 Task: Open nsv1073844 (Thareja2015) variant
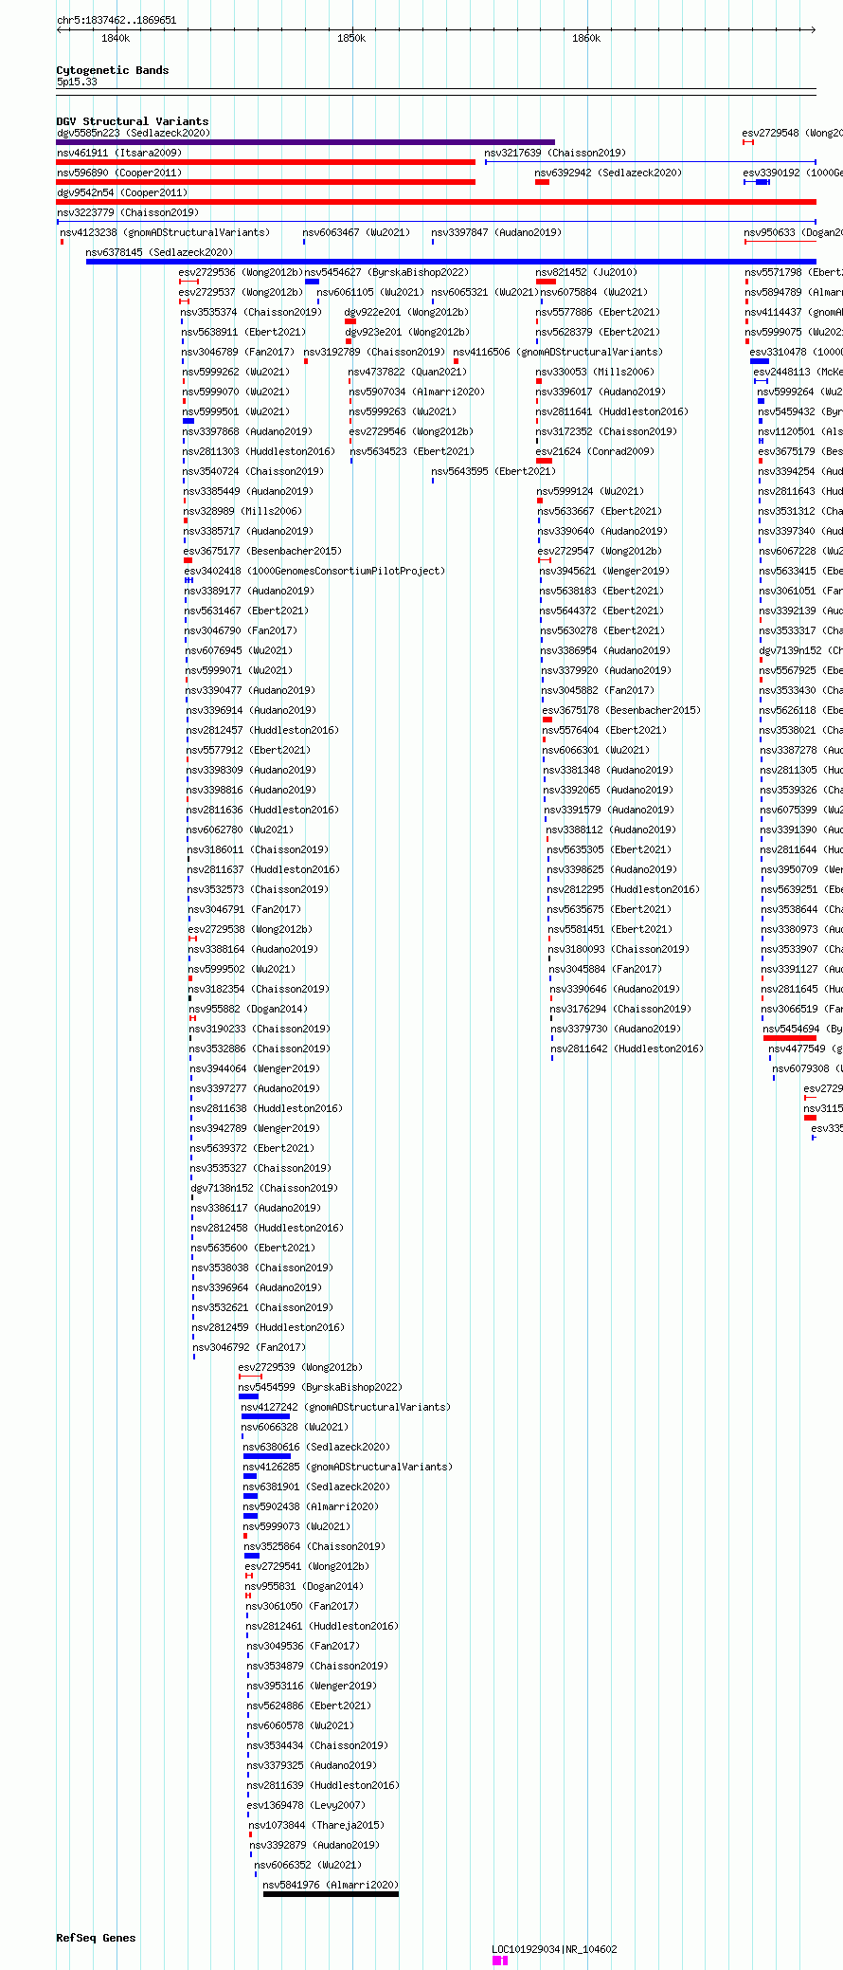click(316, 1825)
